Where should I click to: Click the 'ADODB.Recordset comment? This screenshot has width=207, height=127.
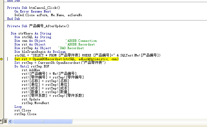coord(80,45)
